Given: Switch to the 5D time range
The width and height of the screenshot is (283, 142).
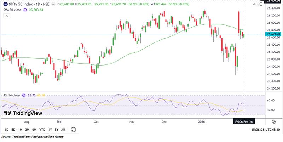Looking at the screenshot, I should pyautogui.click(x=14, y=129).
